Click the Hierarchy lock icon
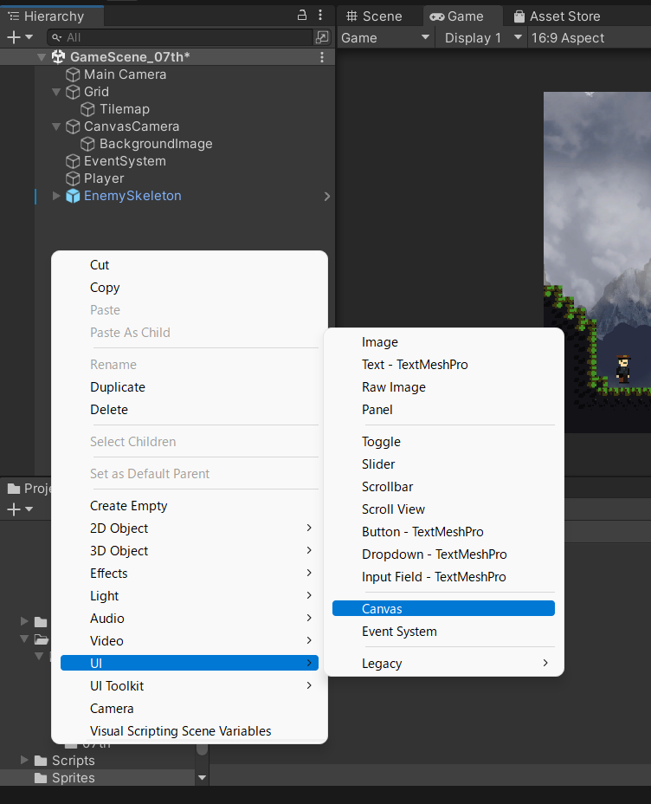 (302, 15)
